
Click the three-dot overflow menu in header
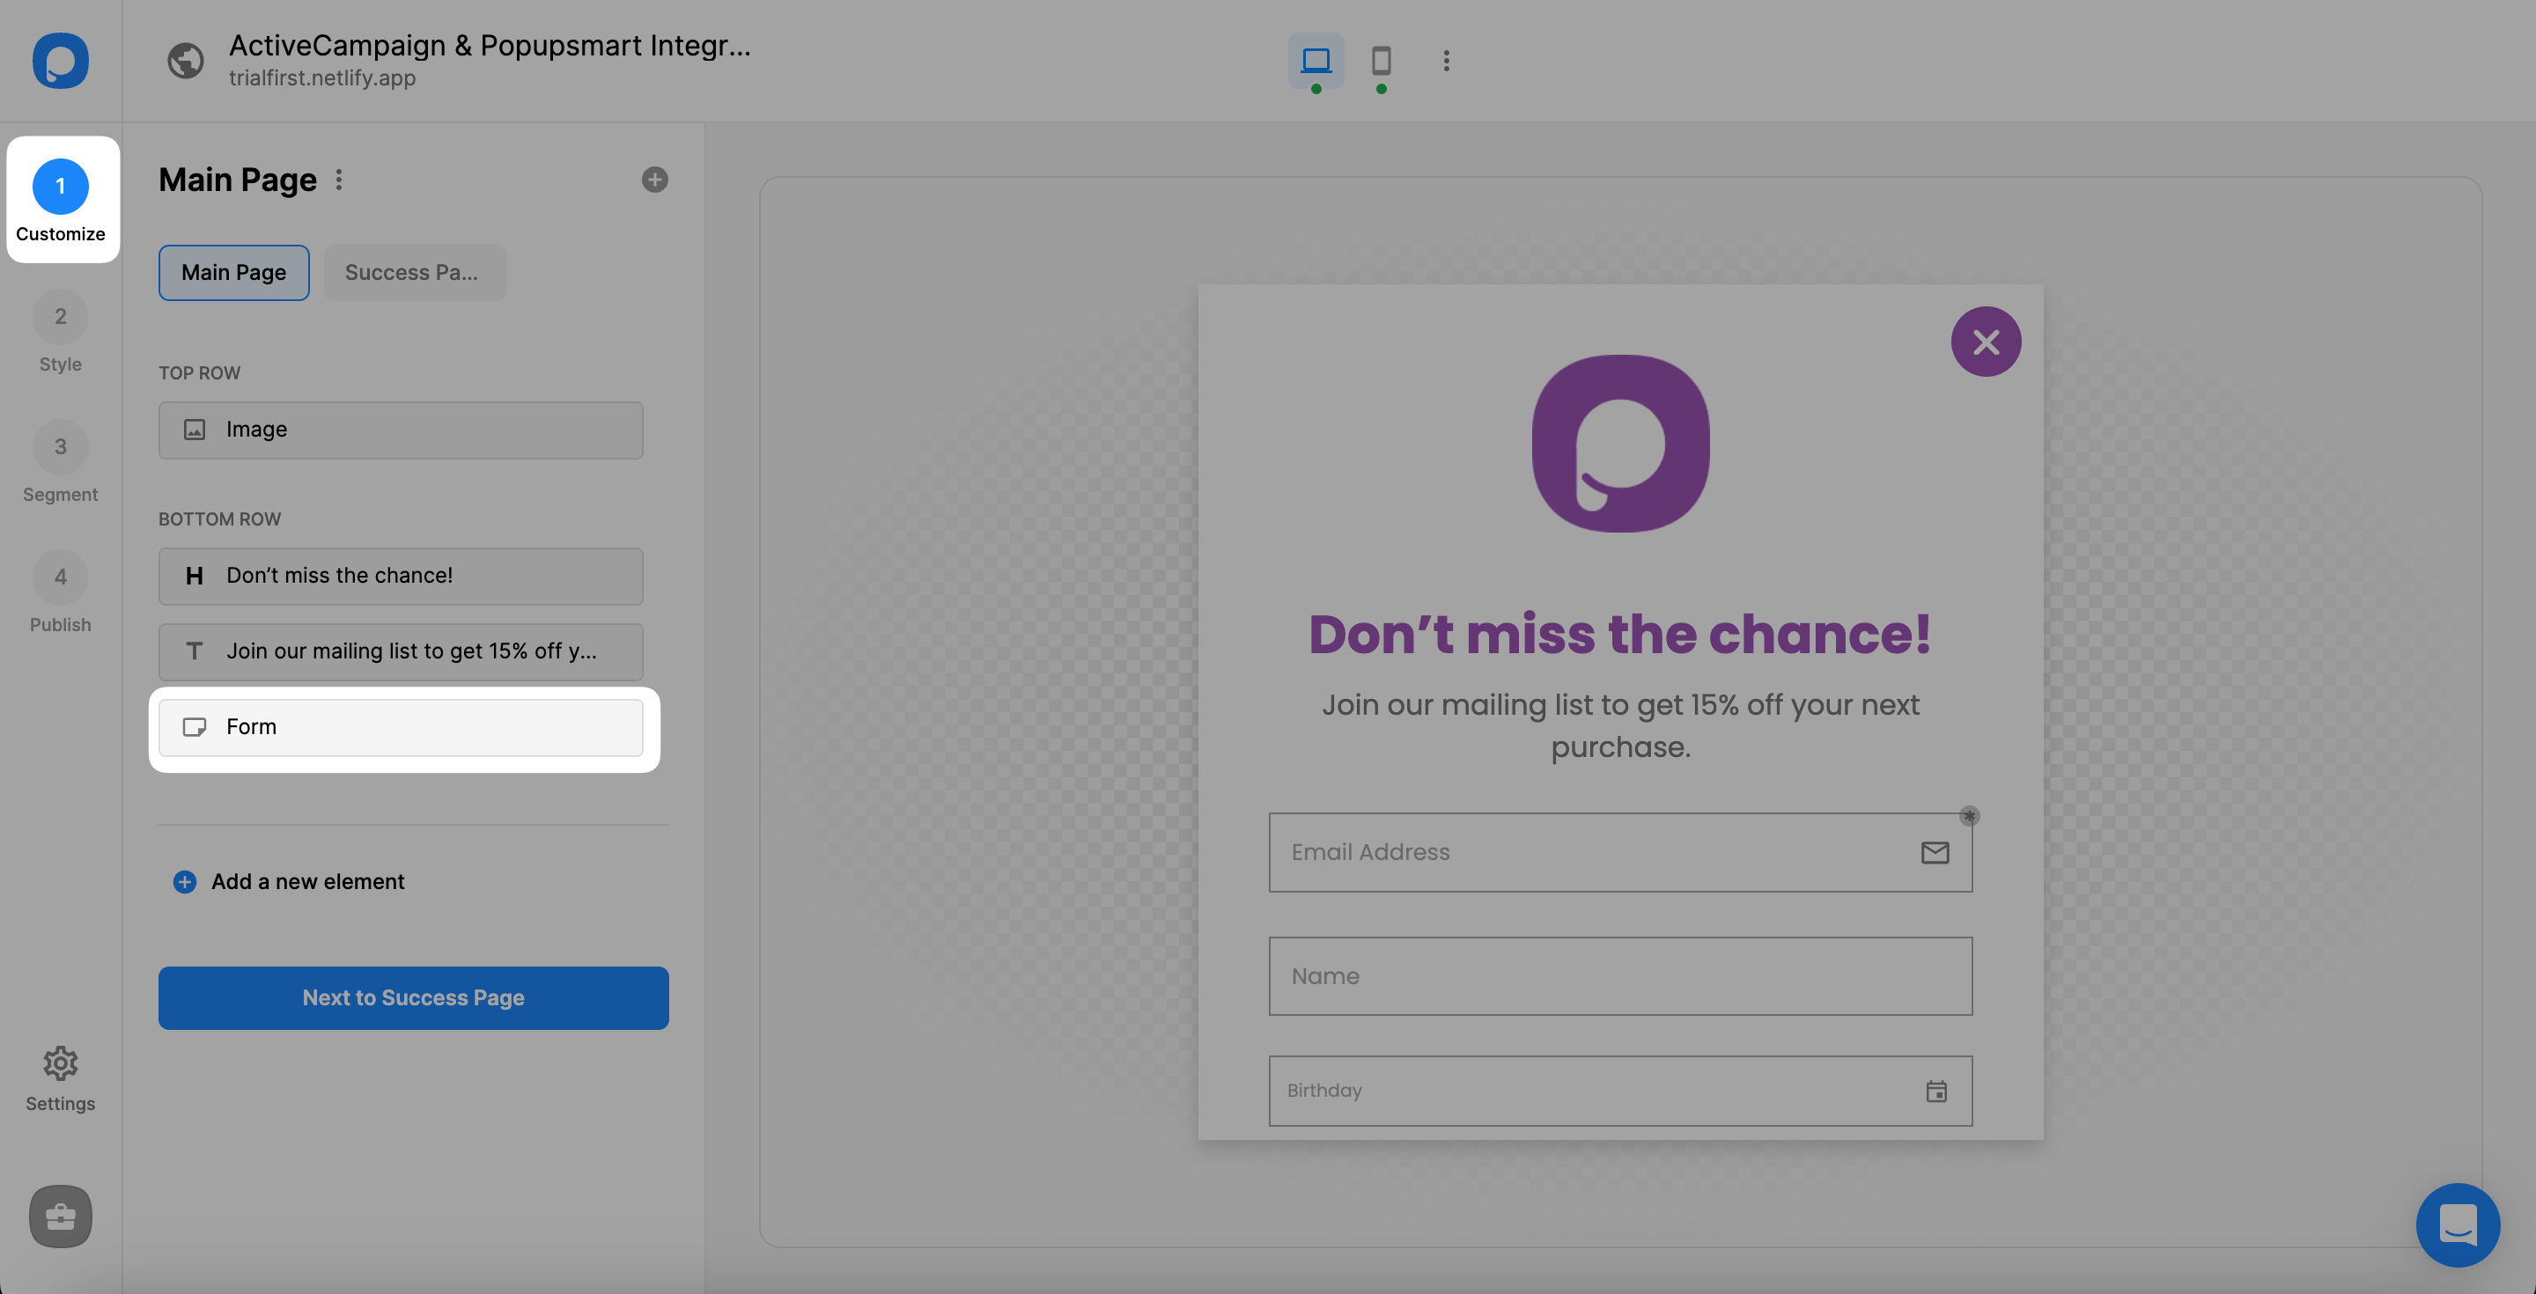(x=1446, y=60)
